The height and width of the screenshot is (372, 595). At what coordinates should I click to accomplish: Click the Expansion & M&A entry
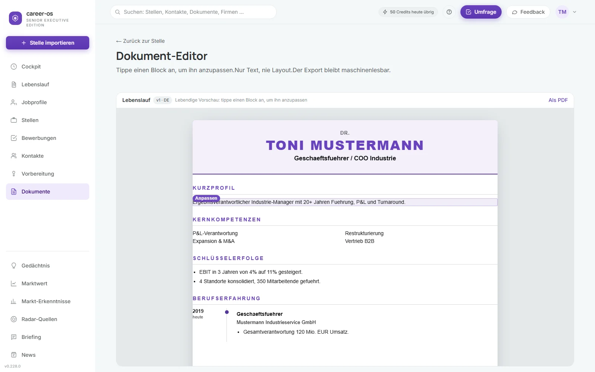[x=213, y=241]
